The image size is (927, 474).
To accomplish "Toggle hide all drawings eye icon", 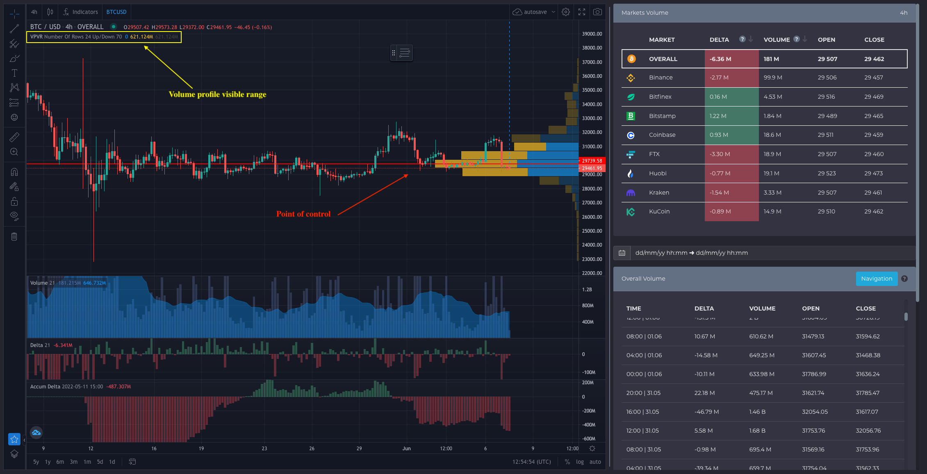I will point(14,216).
